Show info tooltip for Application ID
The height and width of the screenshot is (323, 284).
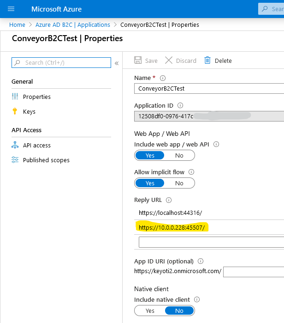(180, 105)
